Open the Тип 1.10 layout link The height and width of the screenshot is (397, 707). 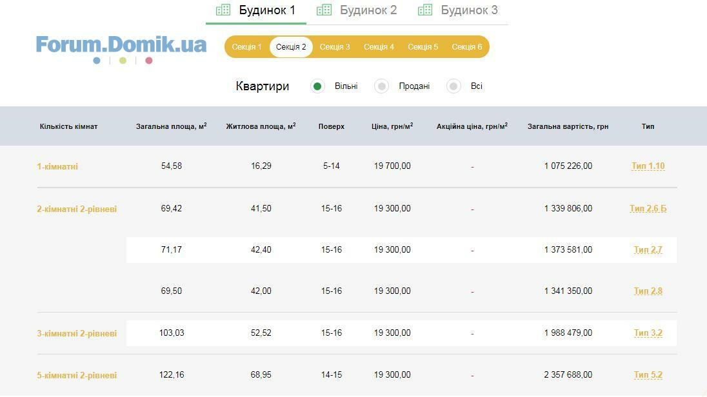648,166
